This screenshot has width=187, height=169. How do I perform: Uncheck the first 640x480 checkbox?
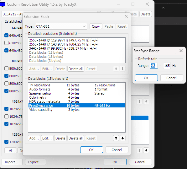coord(6,35)
